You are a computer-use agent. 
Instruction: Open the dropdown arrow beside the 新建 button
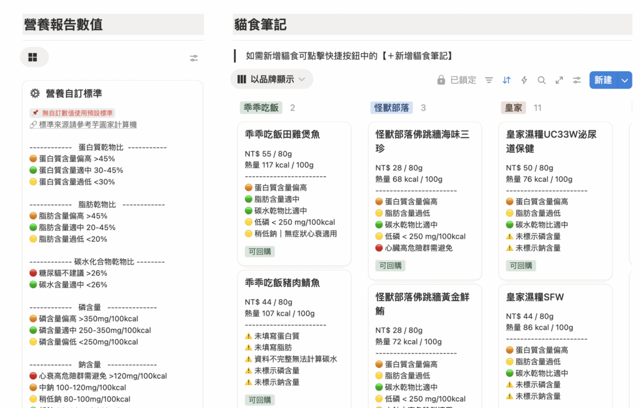pos(625,80)
